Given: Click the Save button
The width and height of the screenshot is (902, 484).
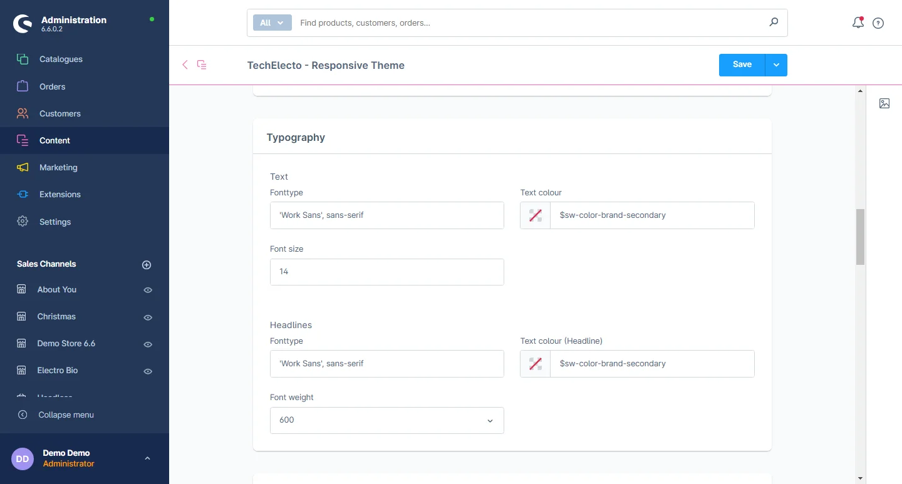Looking at the screenshot, I should coord(742,65).
